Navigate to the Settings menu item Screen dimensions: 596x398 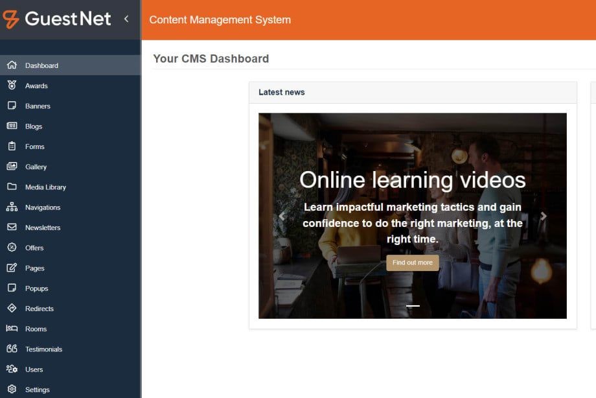(x=37, y=389)
